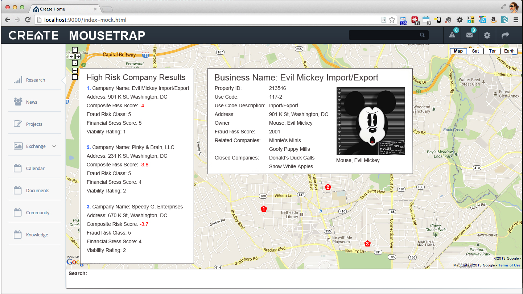Select result 1 Evil Mickey Import/Export
Screen dimensions: 523x294
click(138, 88)
